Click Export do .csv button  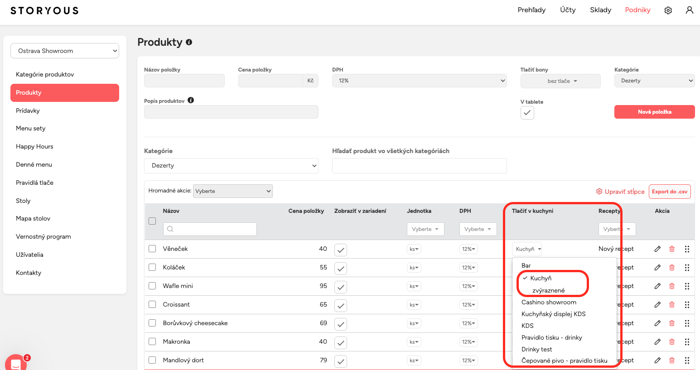[x=669, y=192]
